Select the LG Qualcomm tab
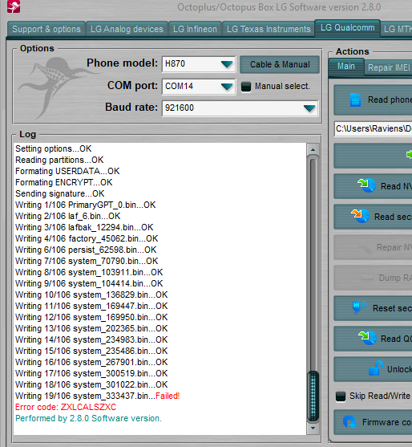 pyautogui.click(x=347, y=28)
